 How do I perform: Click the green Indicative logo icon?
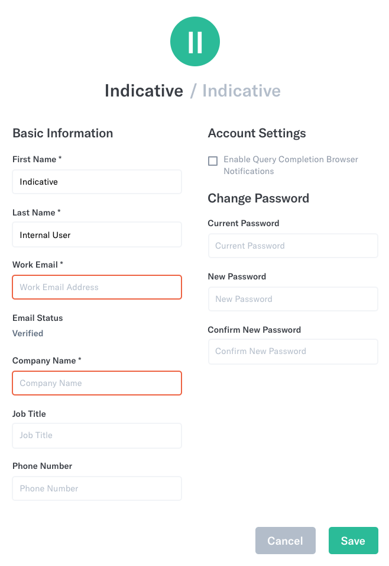195,41
